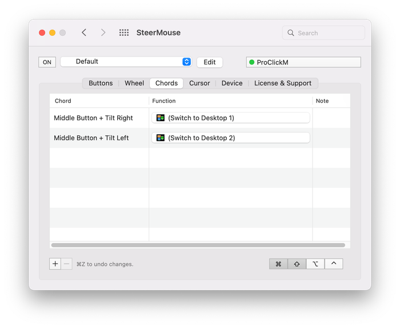Screen dimensions: 400x328
Task: Add a new chord with plus button
Action: pos(55,264)
